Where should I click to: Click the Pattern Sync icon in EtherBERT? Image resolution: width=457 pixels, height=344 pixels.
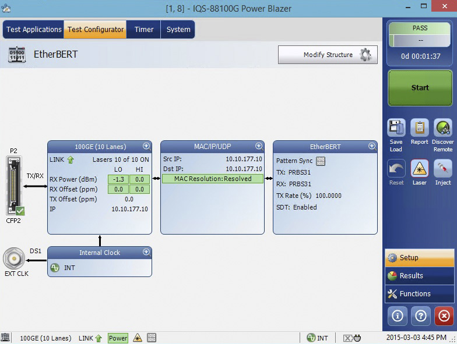coord(321,161)
